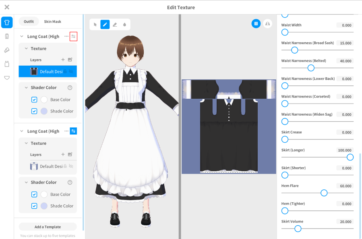Add new layer to first Long Coat
This screenshot has width=362, height=239.
[63, 60]
